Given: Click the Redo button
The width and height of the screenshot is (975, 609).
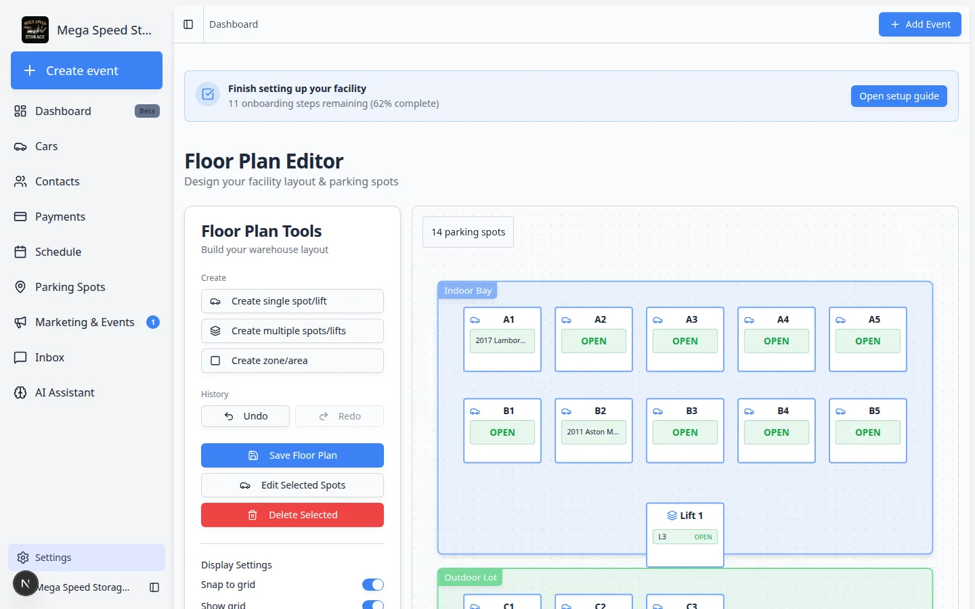Looking at the screenshot, I should [339, 416].
